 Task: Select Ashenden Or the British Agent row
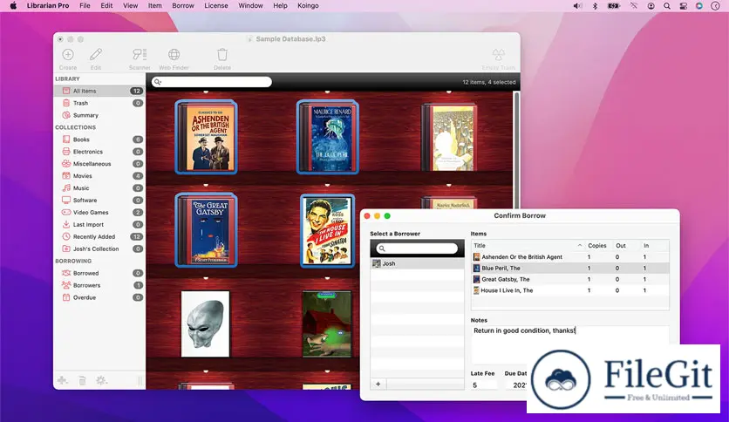click(x=570, y=257)
